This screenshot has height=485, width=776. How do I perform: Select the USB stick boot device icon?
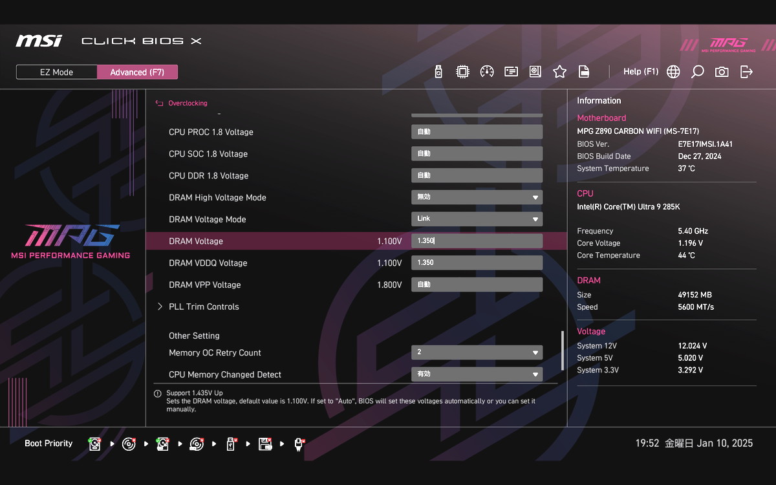230,444
